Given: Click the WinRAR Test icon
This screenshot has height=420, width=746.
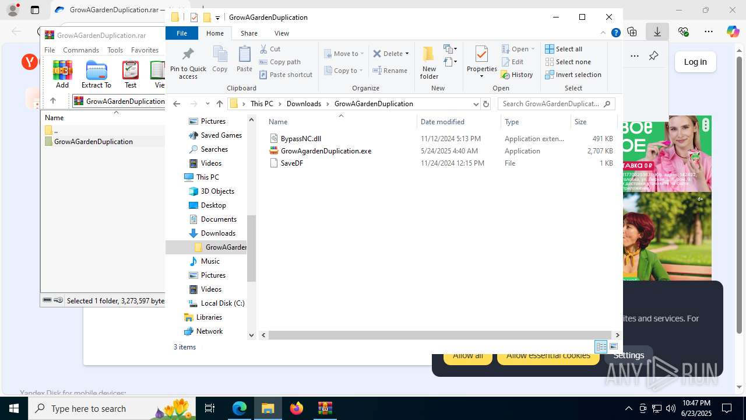Looking at the screenshot, I should pyautogui.click(x=131, y=74).
